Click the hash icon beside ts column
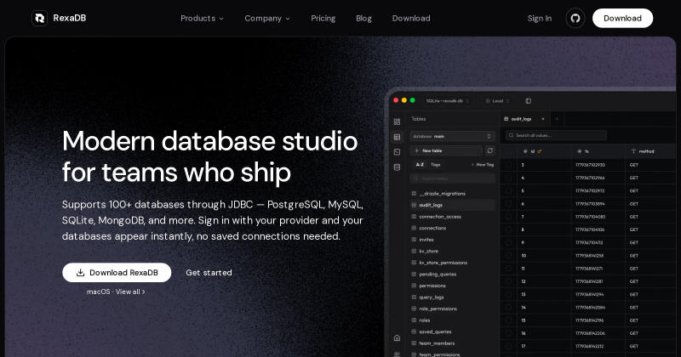 pos(580,151)
